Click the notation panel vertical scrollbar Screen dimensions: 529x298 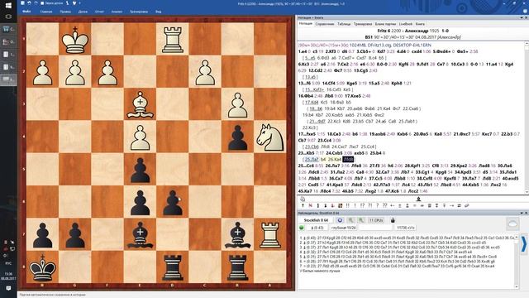(x=527, y=118)
